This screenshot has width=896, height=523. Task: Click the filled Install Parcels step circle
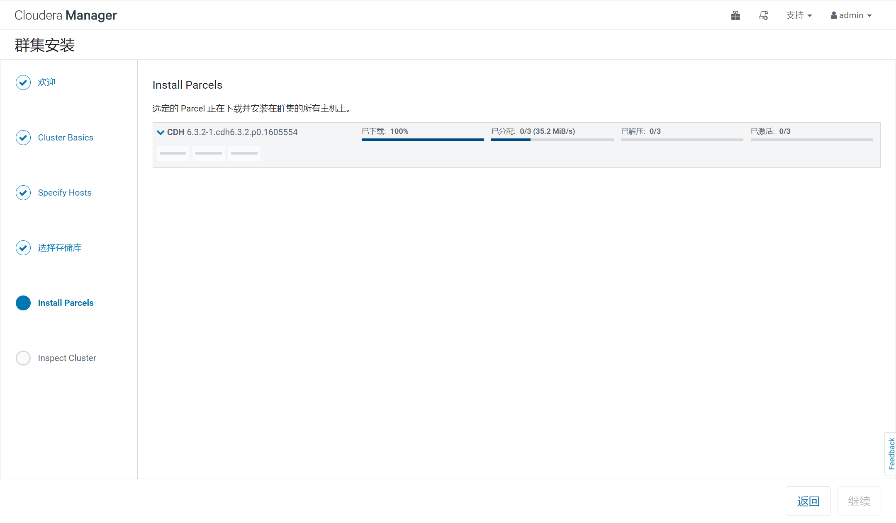[x=23, y=303]
